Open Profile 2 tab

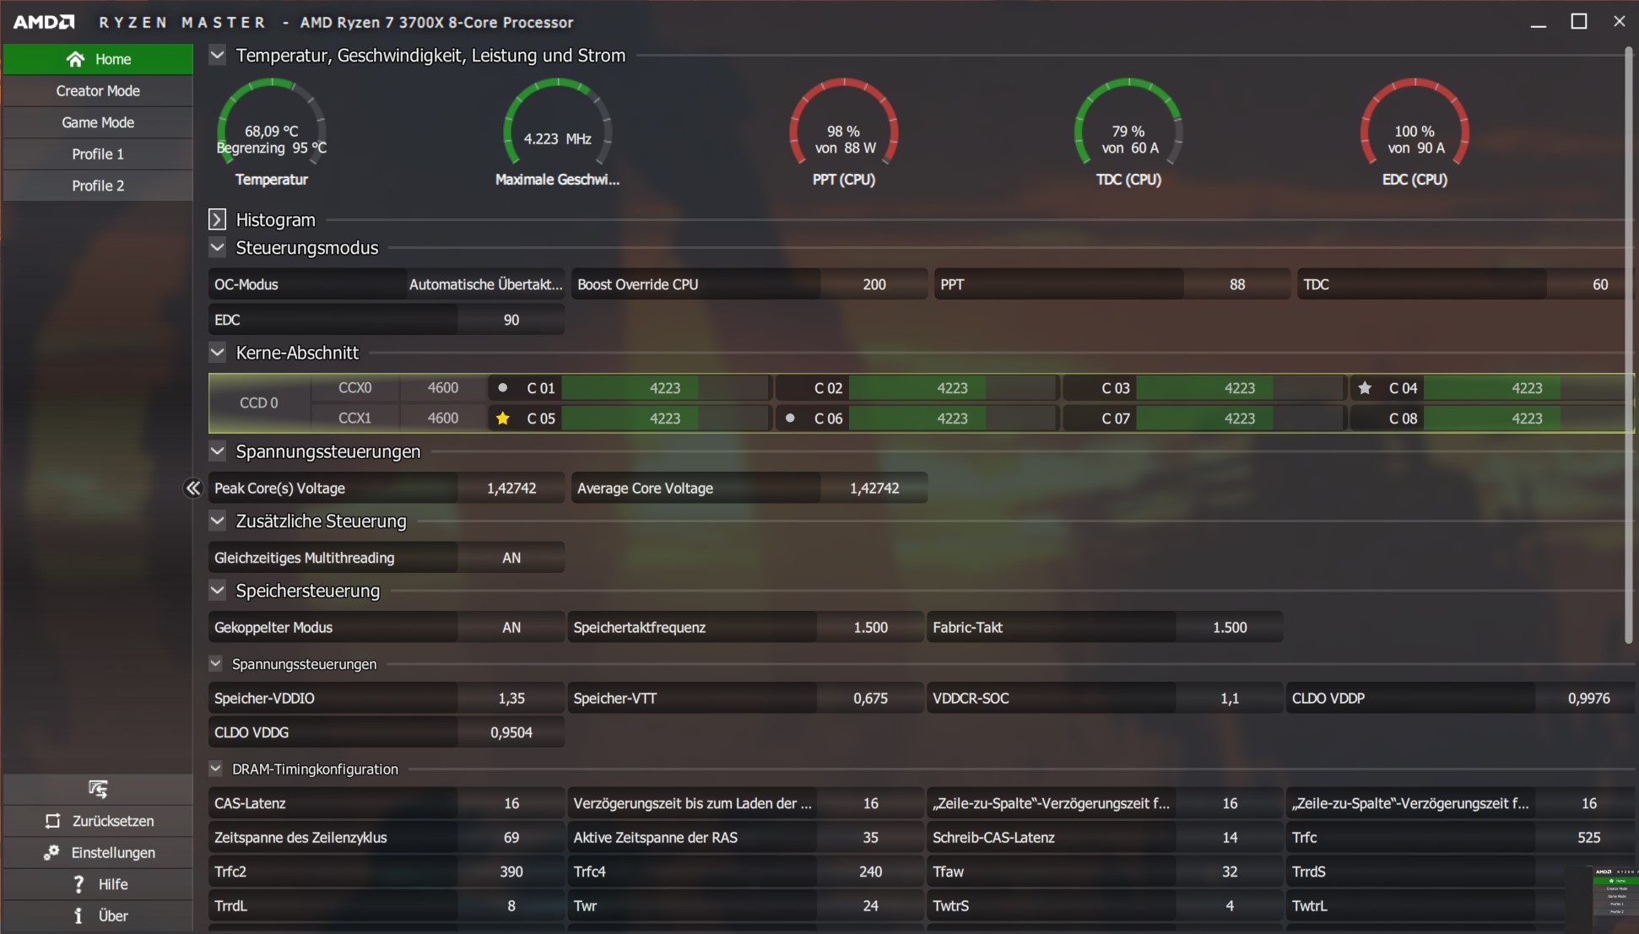pyautogui.click(x=98, y=186)
